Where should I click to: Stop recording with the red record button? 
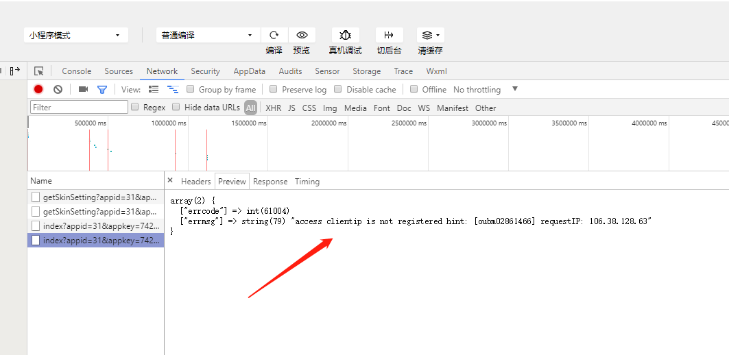point(38,89)
